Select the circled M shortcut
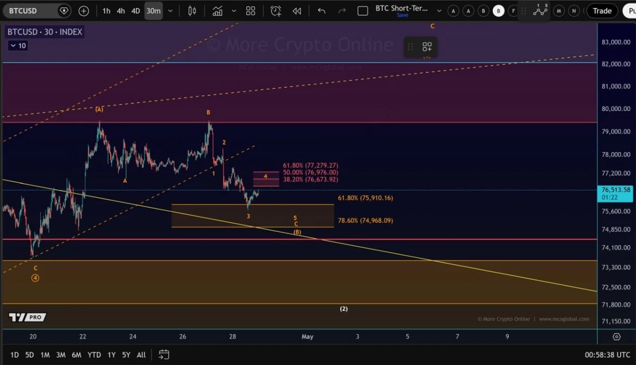636x365 pixels. pyautogui.click(x=559, y=11)
